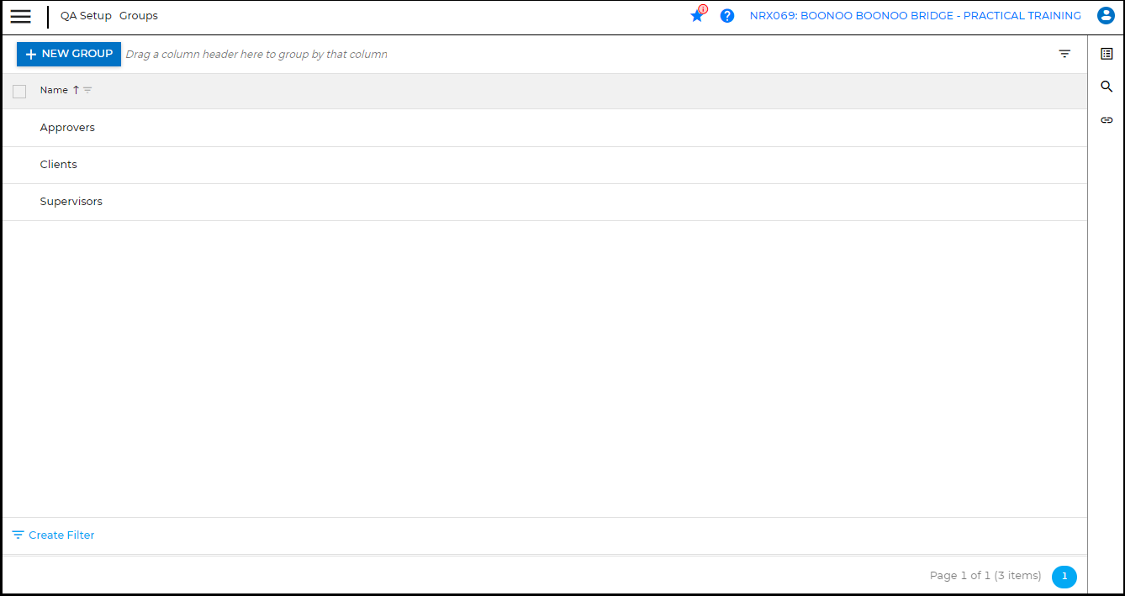This screenshot has height=596, width=1125.
Task: Open the Name column filter dropdown
Action: pyautogui.click(x=87, y=90)
